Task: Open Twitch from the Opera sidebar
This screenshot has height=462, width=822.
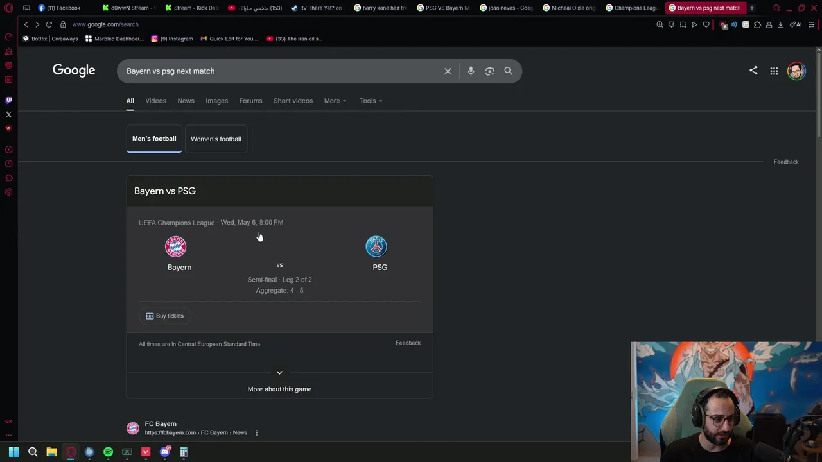Action: coord(8,100)
